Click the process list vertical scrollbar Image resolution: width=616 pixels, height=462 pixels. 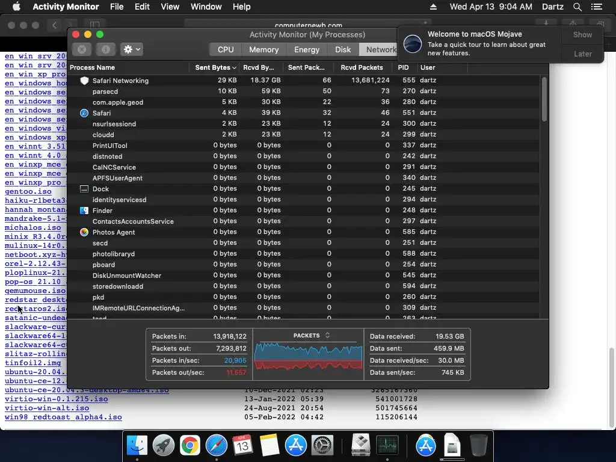coord(544,99)
